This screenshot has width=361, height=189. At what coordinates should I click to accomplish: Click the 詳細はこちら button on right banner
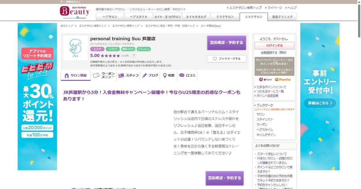[x=320, y=103]
